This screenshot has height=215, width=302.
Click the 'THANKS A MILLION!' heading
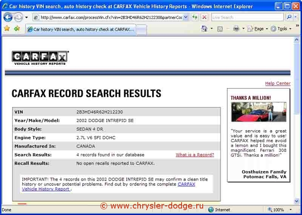pyautogui.click(x=251, y=98)
